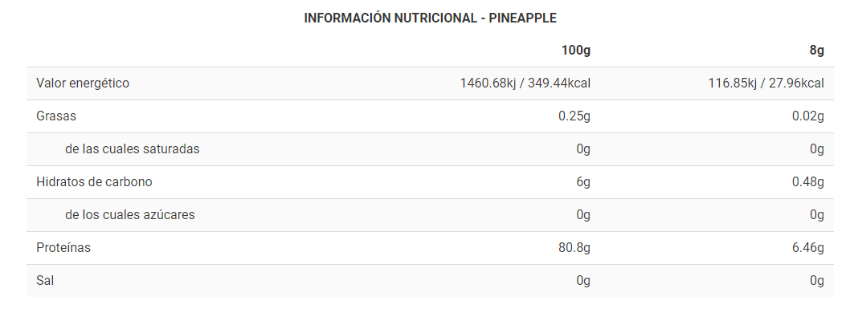Click the 0.25g fat value
846x309 pixels.
click(x=574, y=116)
